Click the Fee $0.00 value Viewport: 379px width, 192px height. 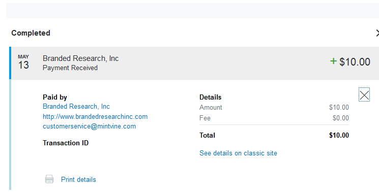click(x=340, y=118)
